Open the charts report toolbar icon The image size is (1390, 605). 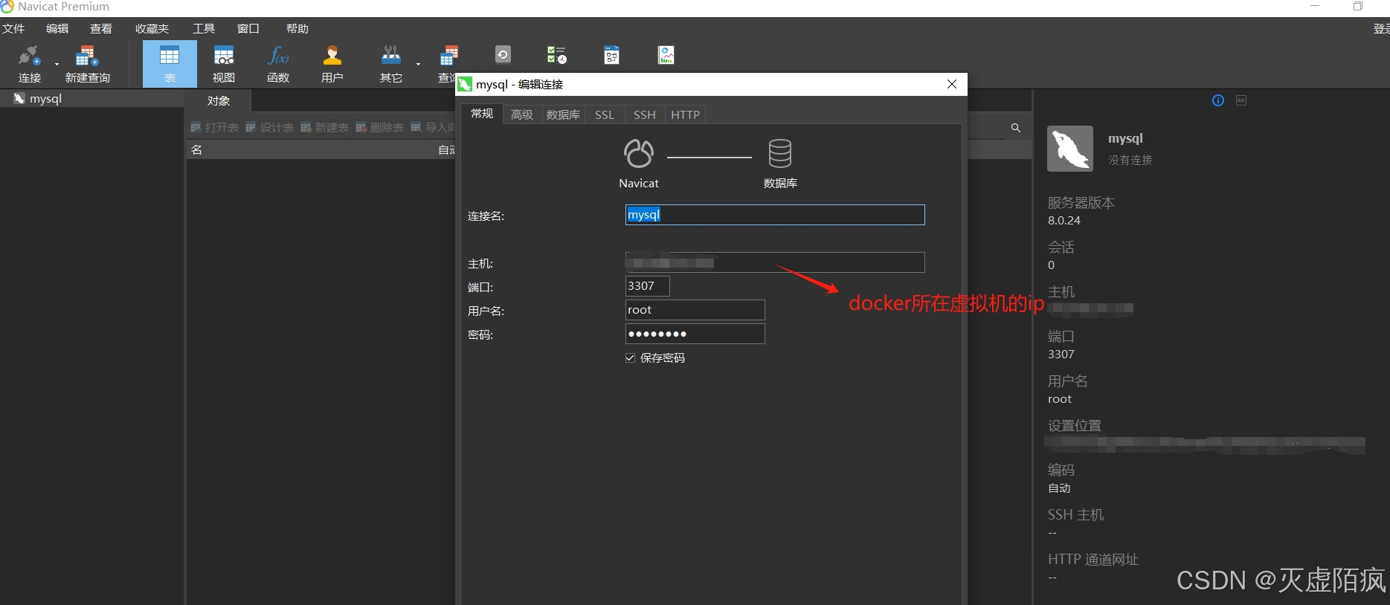coord(666,55)
